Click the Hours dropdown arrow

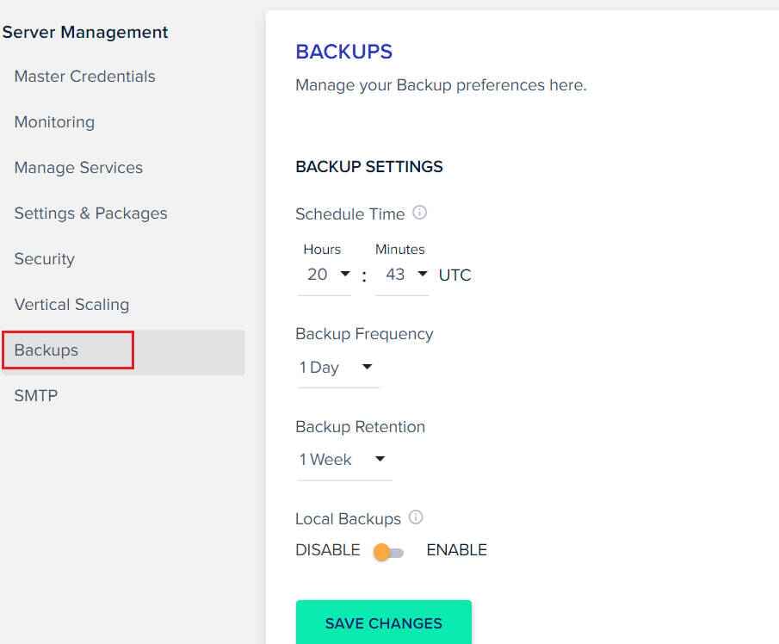[x=345, y=274]
